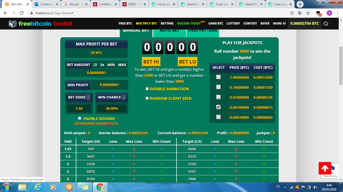Select the 0.10000000 BTC jackpot checkbox
This screenshot has height=192, width=343.
tap(218, 87)
